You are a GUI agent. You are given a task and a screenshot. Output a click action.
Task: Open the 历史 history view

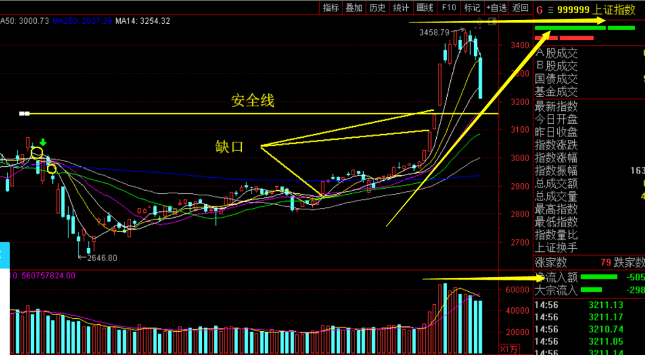(377, 7)
